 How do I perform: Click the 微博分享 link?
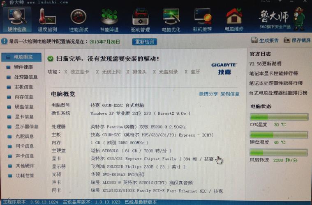coord(208,93)
